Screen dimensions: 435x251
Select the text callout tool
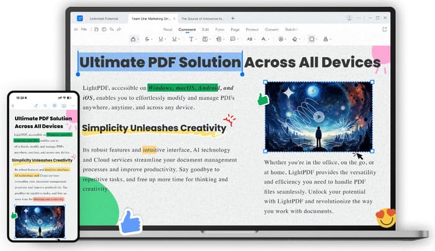click(x=219, y=39)
